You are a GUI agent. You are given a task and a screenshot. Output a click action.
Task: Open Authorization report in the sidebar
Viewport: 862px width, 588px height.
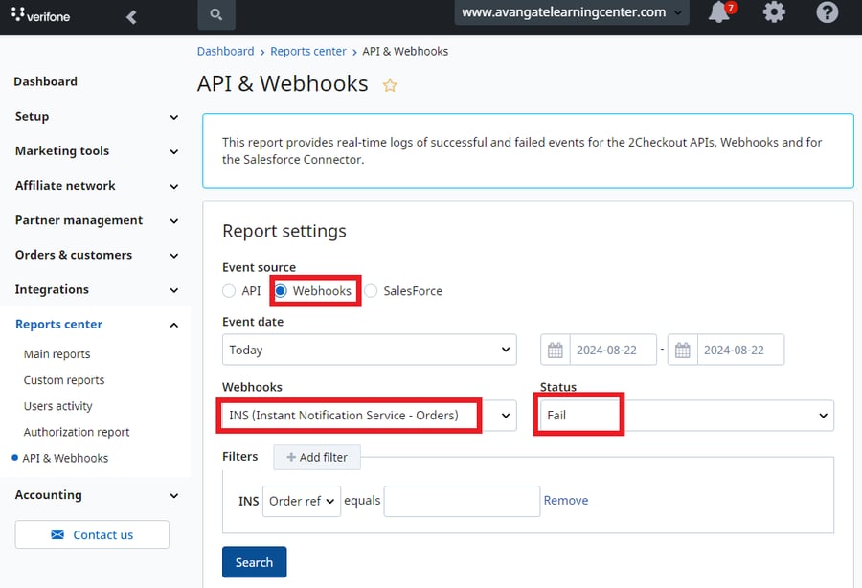[77, 432]
